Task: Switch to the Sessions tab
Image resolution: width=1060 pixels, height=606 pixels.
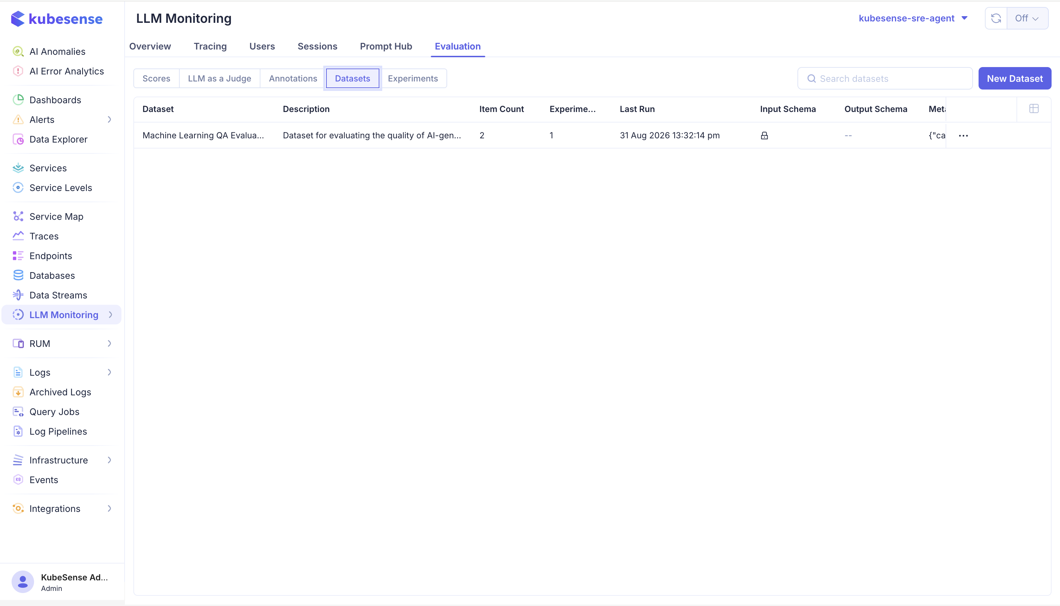Action: tap(317, 46)
